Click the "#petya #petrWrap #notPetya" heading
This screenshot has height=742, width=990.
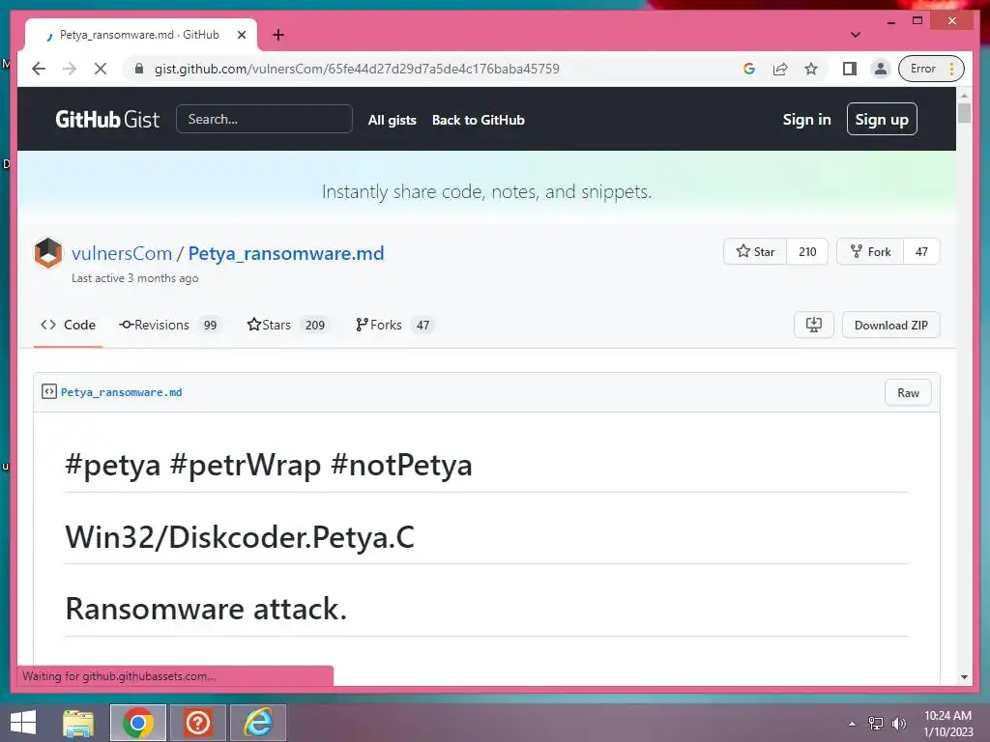point(269,466)
